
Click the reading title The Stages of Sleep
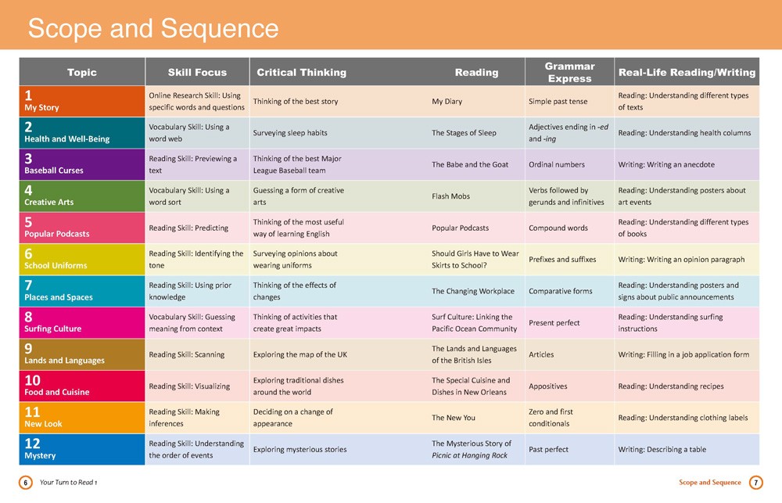point(464,133)
